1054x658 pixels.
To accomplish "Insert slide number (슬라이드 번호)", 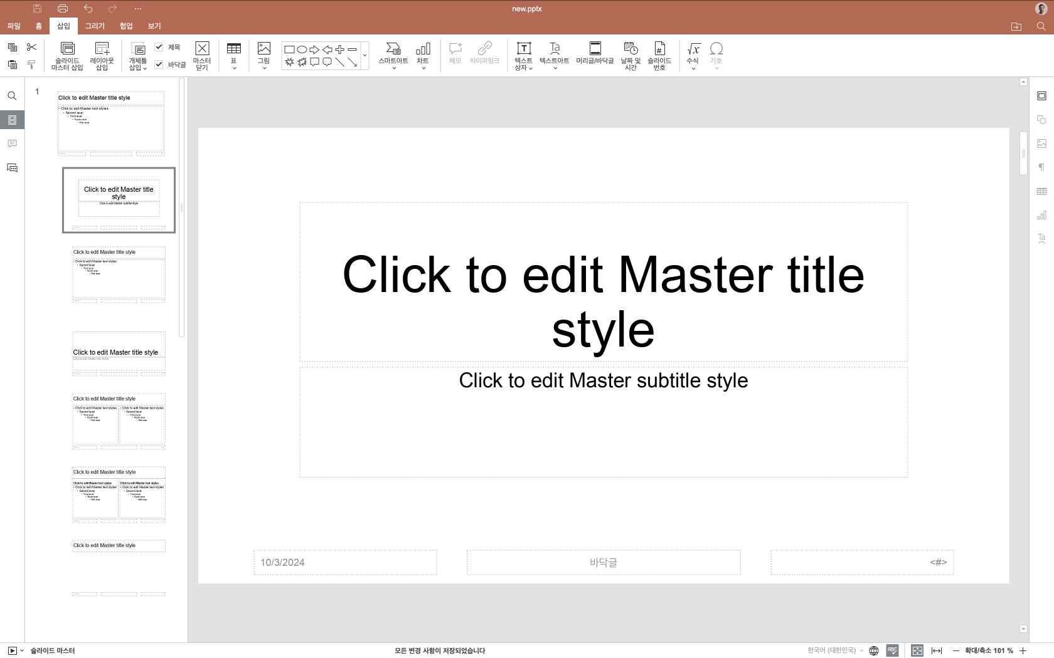I will [x=659, y=56].
